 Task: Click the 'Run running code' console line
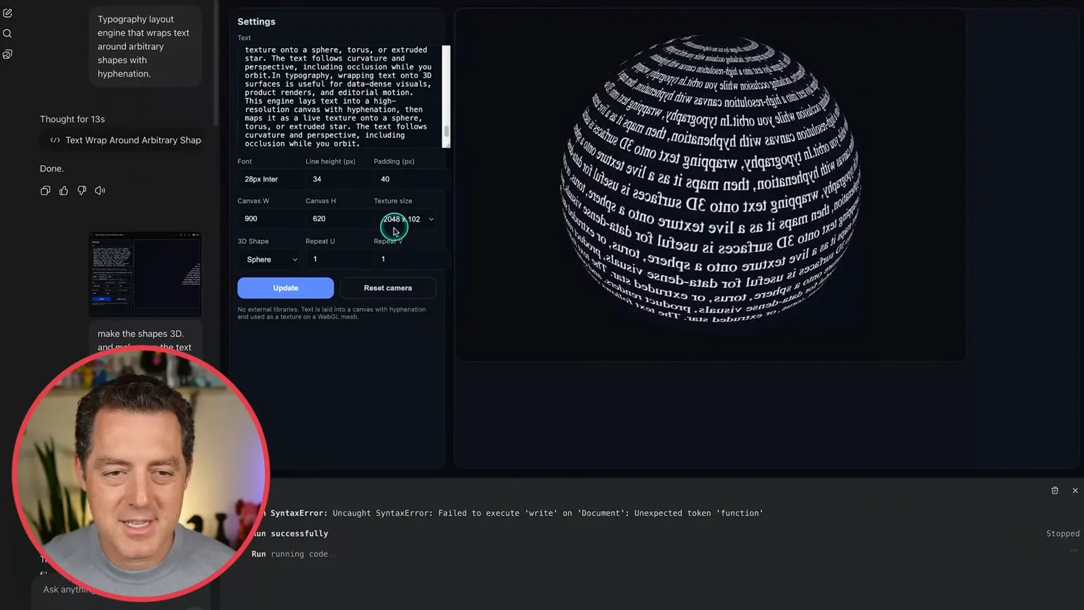pos(289,554)
